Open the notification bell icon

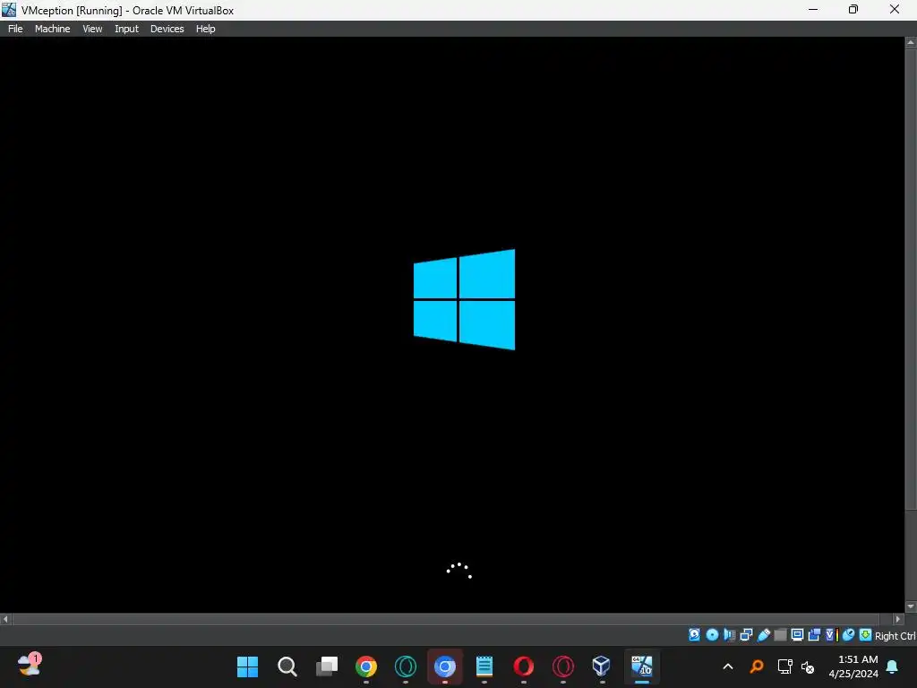coord(893,666)
